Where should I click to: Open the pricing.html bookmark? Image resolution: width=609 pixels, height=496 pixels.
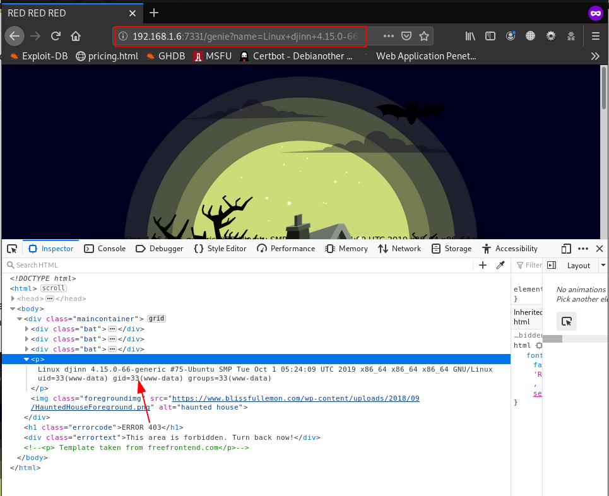point(107,56)
